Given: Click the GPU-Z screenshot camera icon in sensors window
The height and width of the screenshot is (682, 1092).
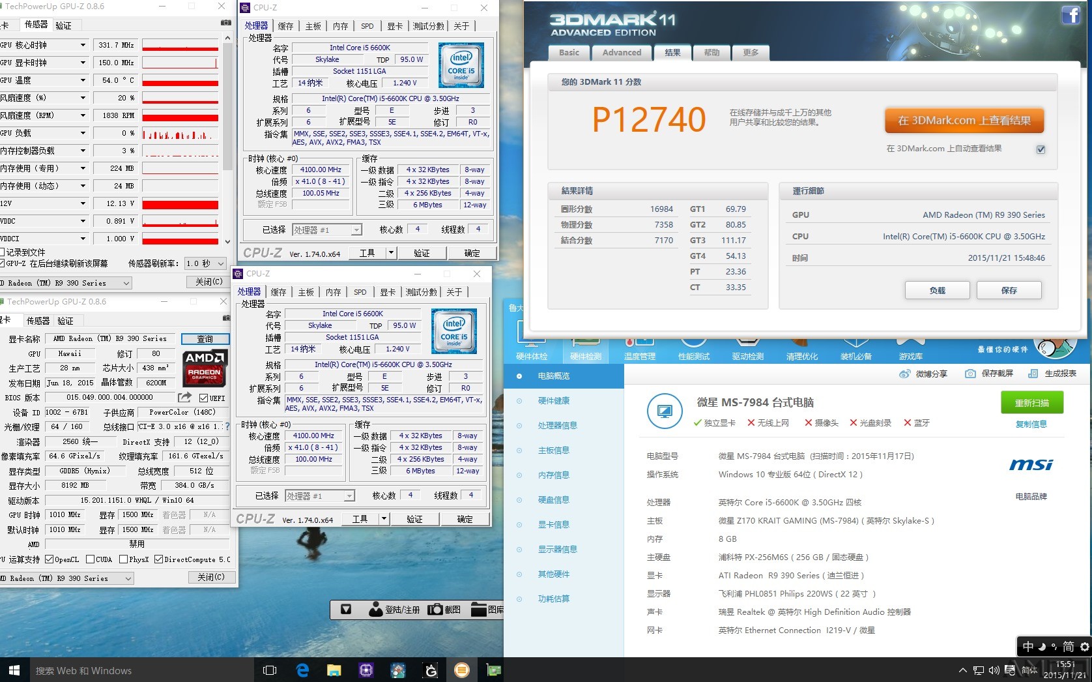Looking at the screenshot, I should click(x=225, y=23).
